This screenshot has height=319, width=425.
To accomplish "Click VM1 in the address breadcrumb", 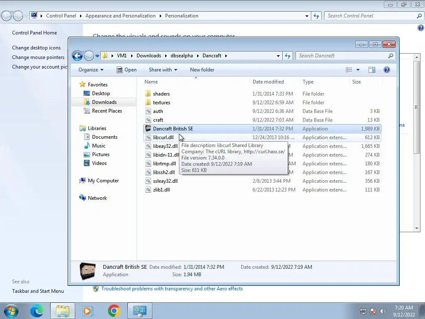I will (x=122, y=56).
